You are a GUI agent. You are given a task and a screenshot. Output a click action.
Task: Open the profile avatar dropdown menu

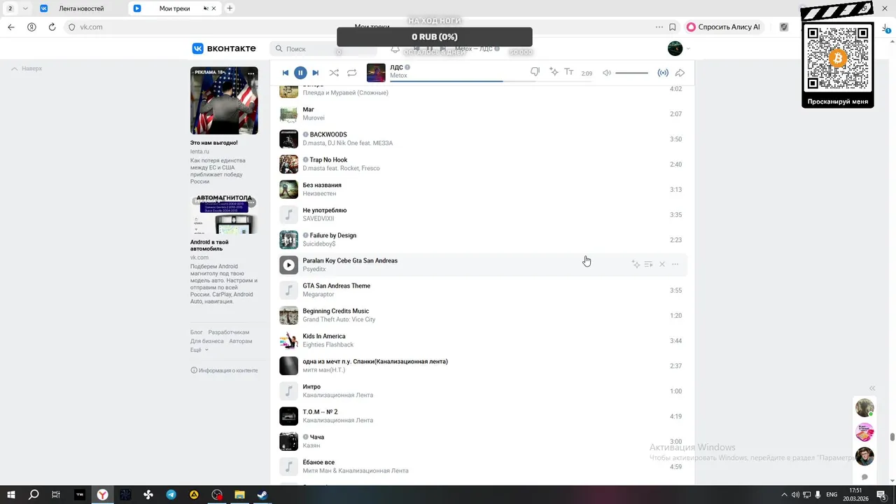[x=679, y=48]
